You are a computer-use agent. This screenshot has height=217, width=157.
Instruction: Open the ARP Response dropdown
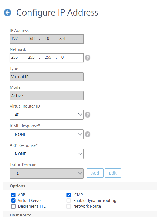tap(47, 154)
